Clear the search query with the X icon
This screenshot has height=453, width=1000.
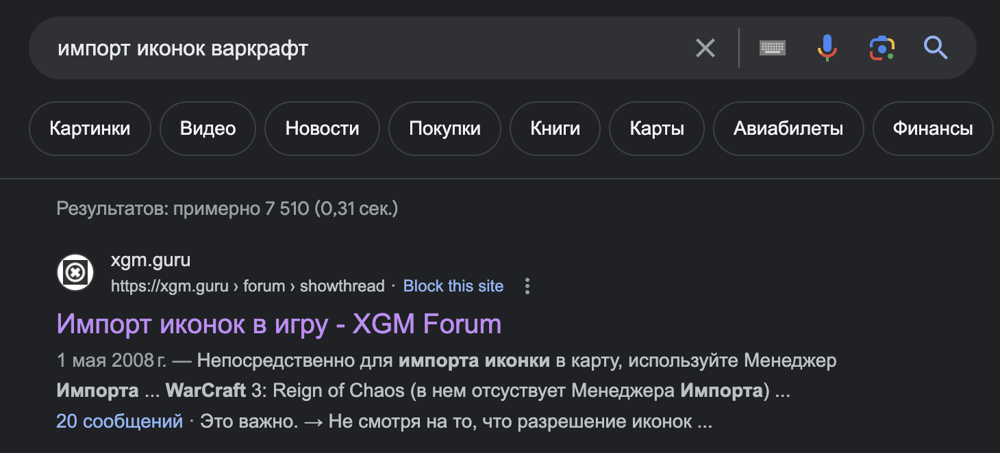(705, 48)
